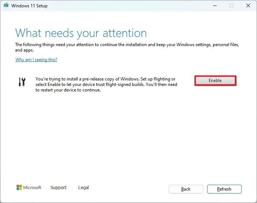Click the wrench and screwdriver tools icon

pos(22,82)
